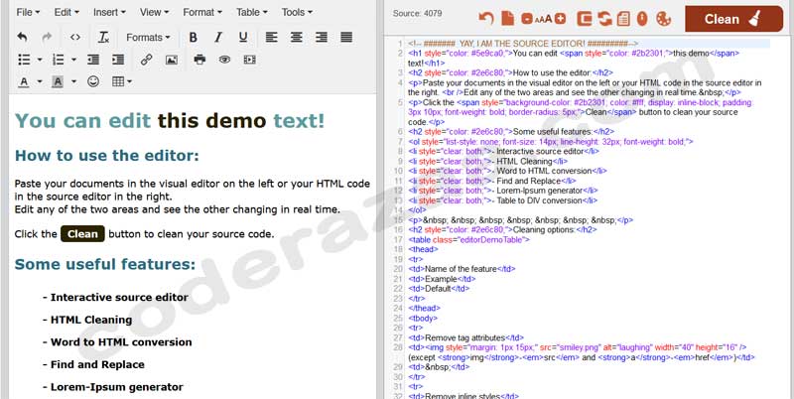Expand the text color dropdown arrow
Viewport: 794px width, 399px height.
(40, 81)
